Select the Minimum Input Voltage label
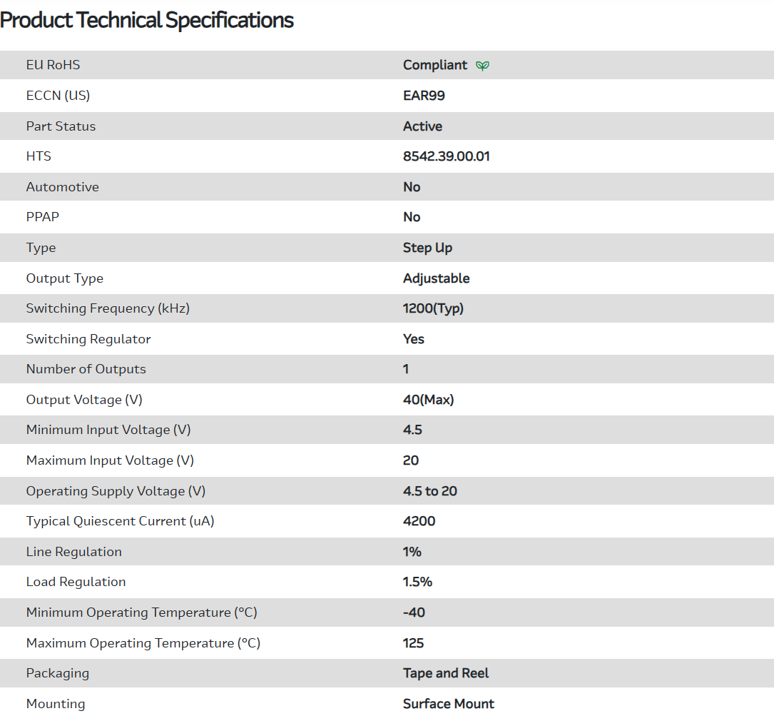774x716 pixels. pyautogui.click(x=108, y=430)
